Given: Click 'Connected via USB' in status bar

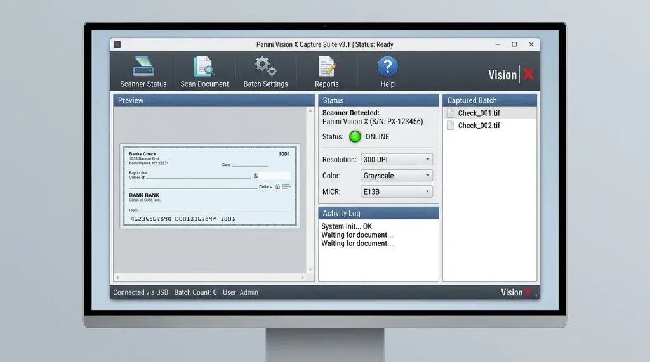Looking at the screenshot, I should [x=140, y=292].
